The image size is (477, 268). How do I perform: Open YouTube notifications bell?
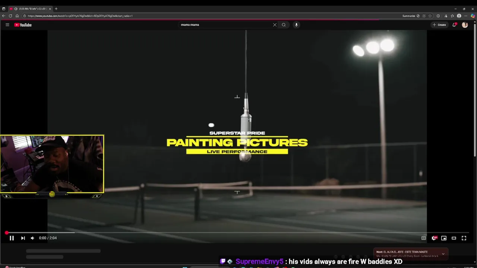pos(454,25)
